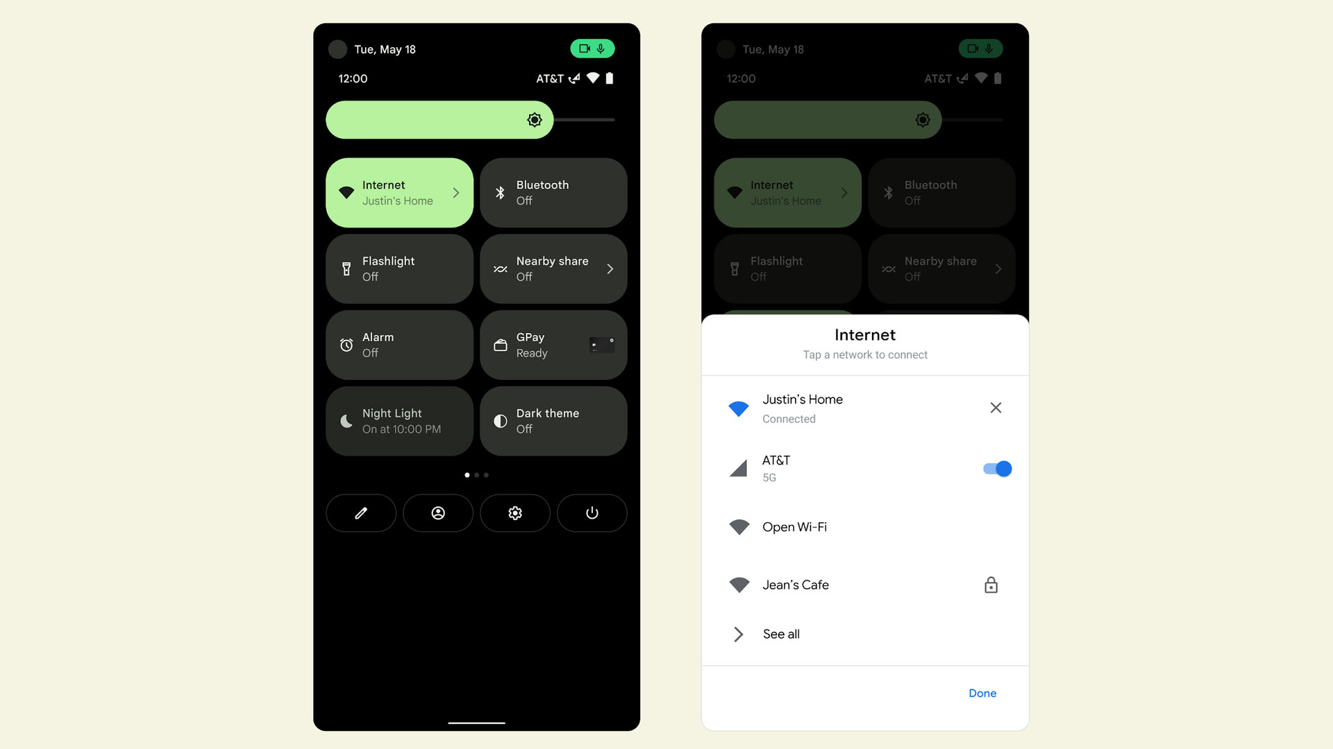Tap the edit pencil button
The width and height of the screenshot is (1333, 749).
pyautogui.click(x=360, y=512)
